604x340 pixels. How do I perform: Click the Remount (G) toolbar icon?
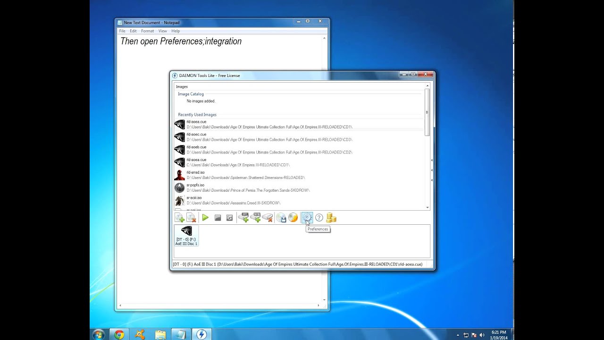coord(229,218)
